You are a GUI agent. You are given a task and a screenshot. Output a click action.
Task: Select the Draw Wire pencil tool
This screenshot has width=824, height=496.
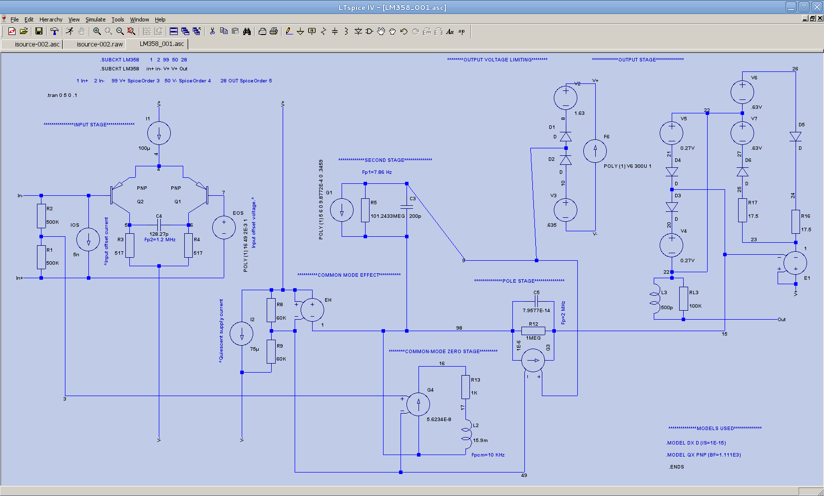point(289,31)
